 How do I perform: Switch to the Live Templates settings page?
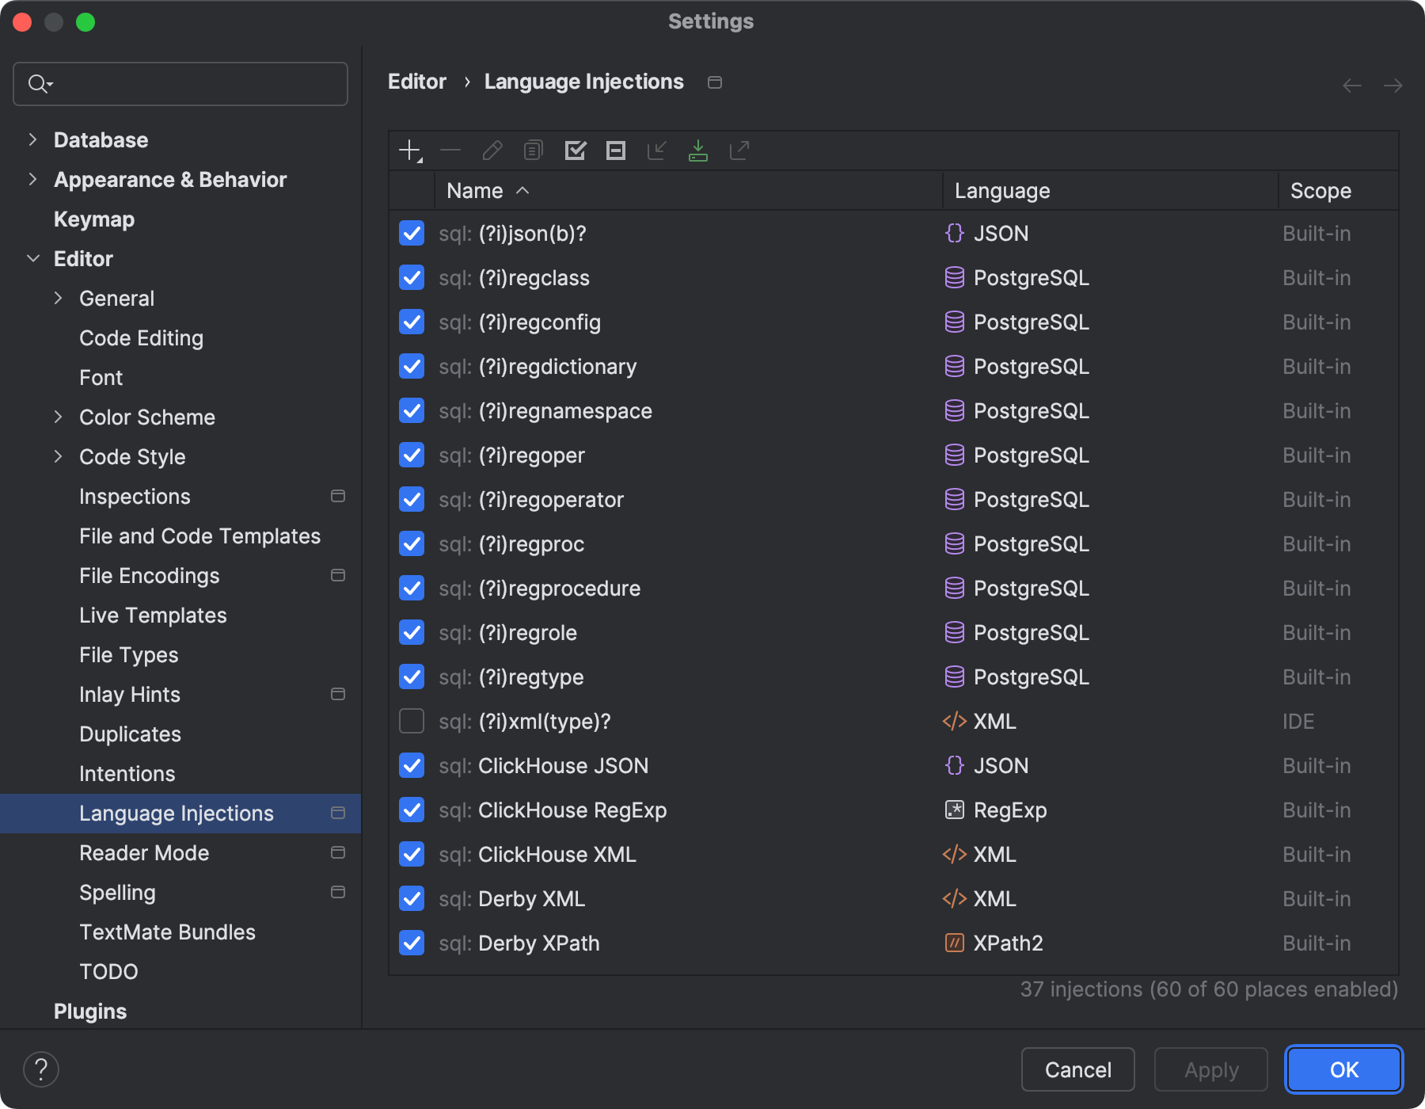click(x=152, y=615)
